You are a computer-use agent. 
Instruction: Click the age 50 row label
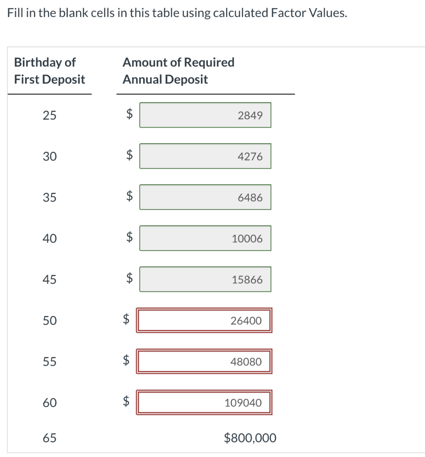[x=50, y=320]
